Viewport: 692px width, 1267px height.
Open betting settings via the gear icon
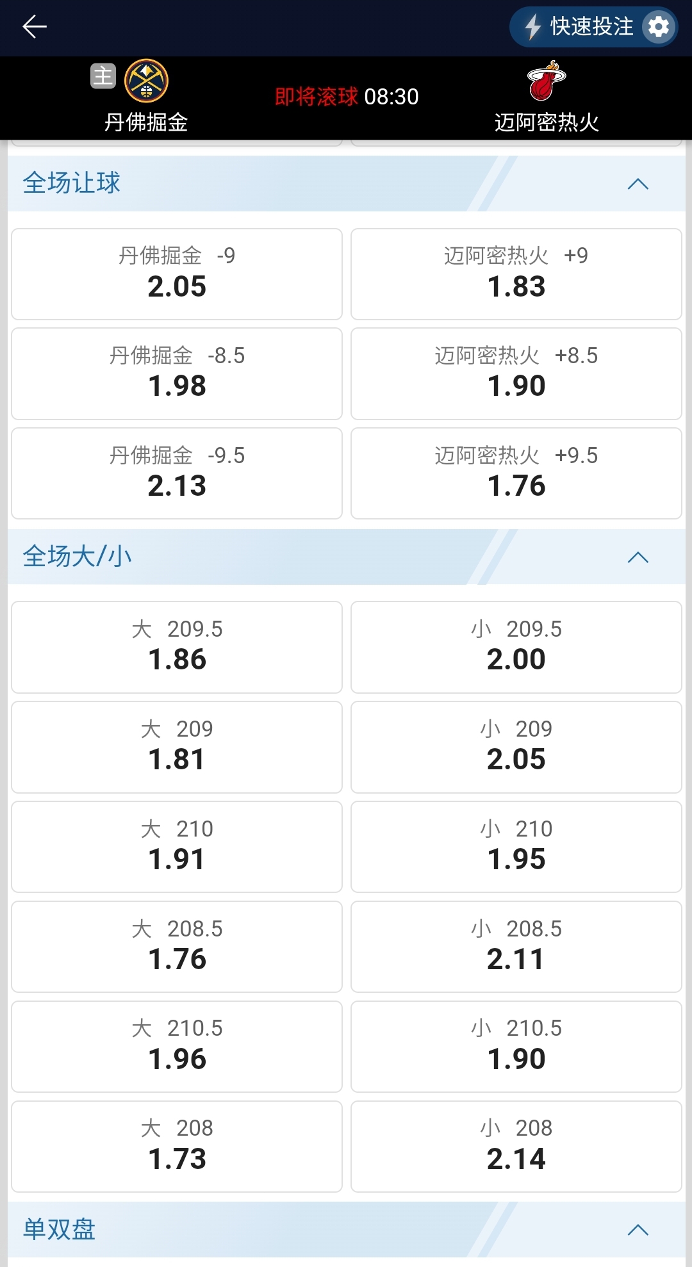coord(659,27)
